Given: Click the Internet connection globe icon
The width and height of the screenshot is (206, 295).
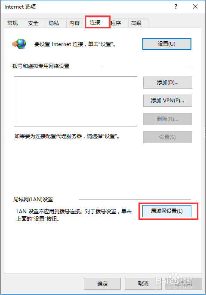Looking at the screenshot, I should point(19,44).
